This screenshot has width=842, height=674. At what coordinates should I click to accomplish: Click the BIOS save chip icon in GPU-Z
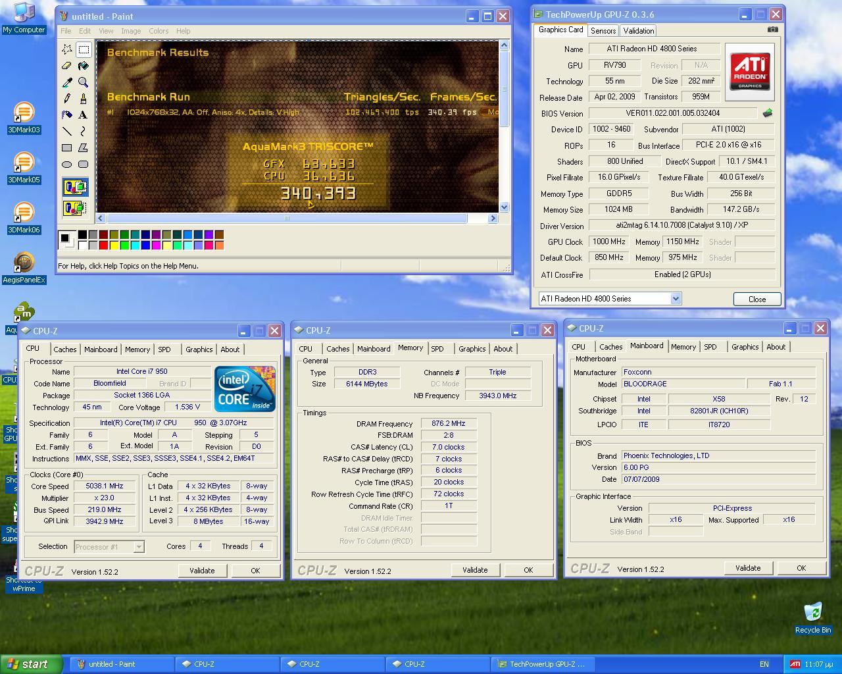(x=767, y=113)
